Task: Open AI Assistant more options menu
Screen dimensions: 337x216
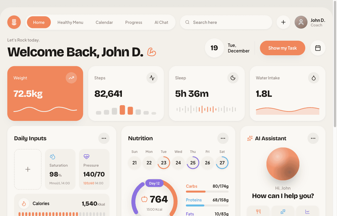Action: (x=313, y=138)
